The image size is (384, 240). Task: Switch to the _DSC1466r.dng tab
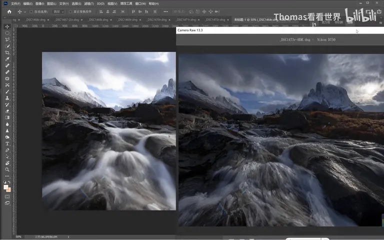point(36,19)
